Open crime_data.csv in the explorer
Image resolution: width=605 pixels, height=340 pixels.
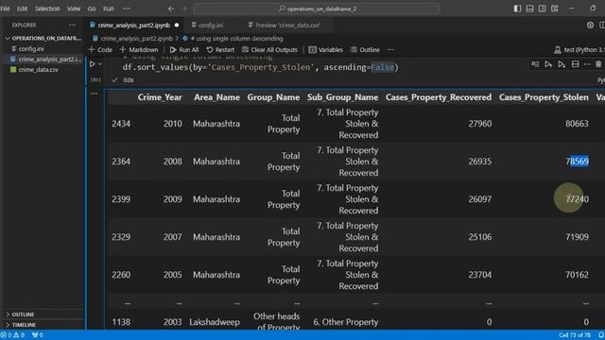38,70
